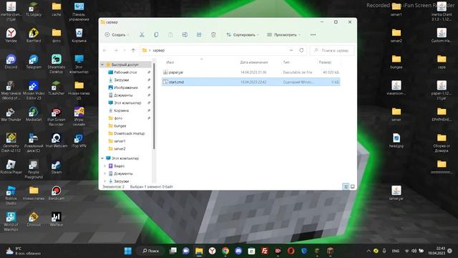Open server2 folder in the navigation pane

(x=120, y=148)
